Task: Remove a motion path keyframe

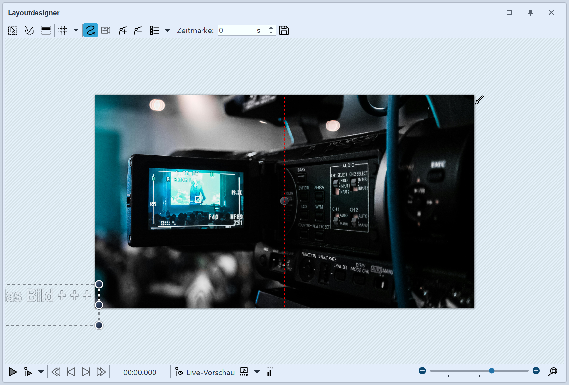Action: 138,31
